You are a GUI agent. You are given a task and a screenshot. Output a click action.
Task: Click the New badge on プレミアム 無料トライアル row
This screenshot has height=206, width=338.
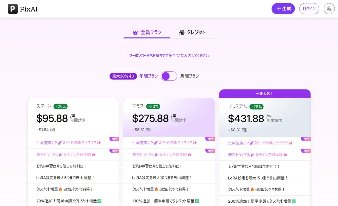point(306,151)
